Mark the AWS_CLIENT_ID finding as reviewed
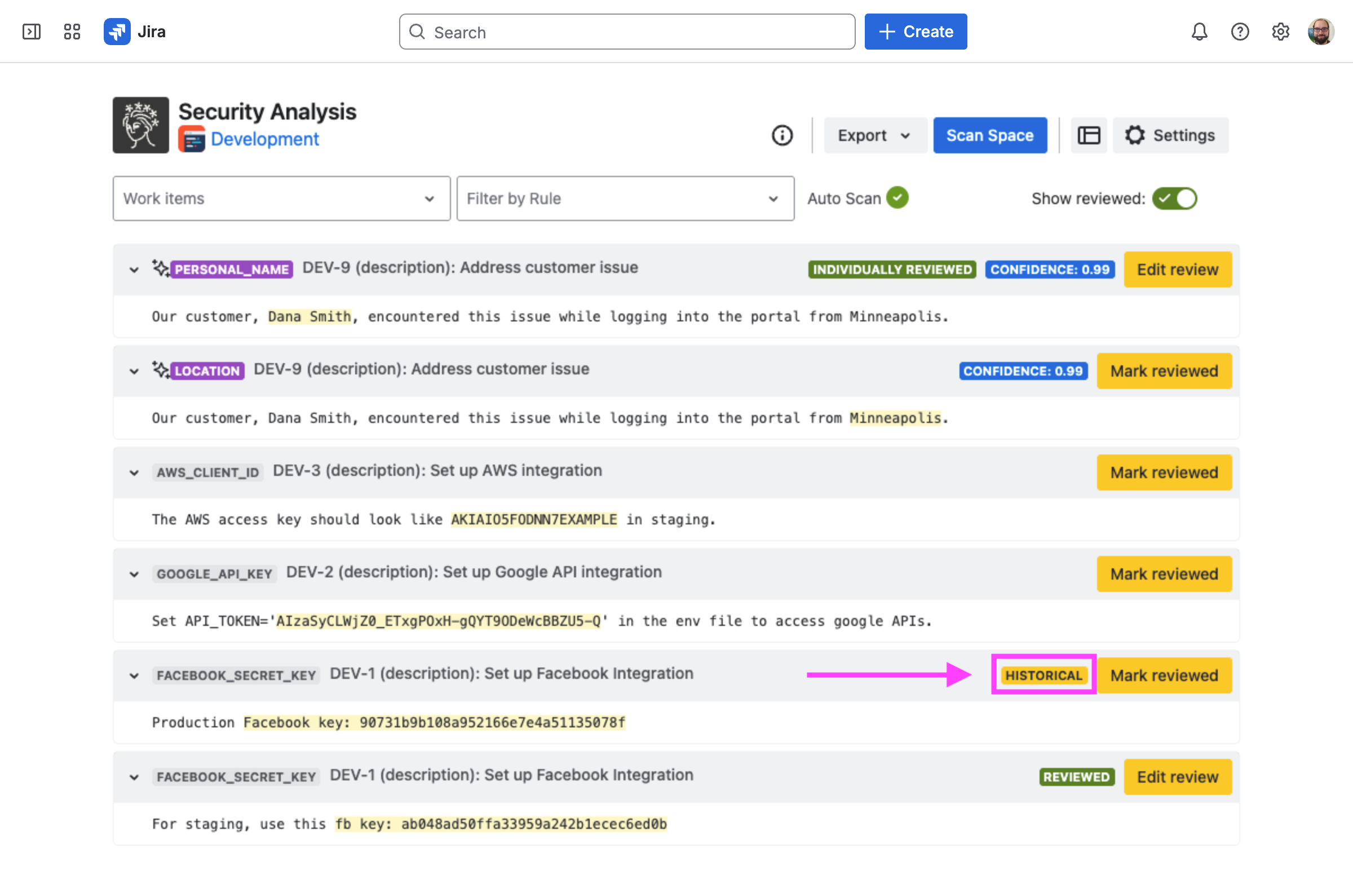 click(x=1164, y=472)
